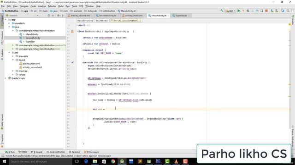Open Photoshop from the taskbar
Viewport: 295px width, 165px height.
tap(158, 161)
